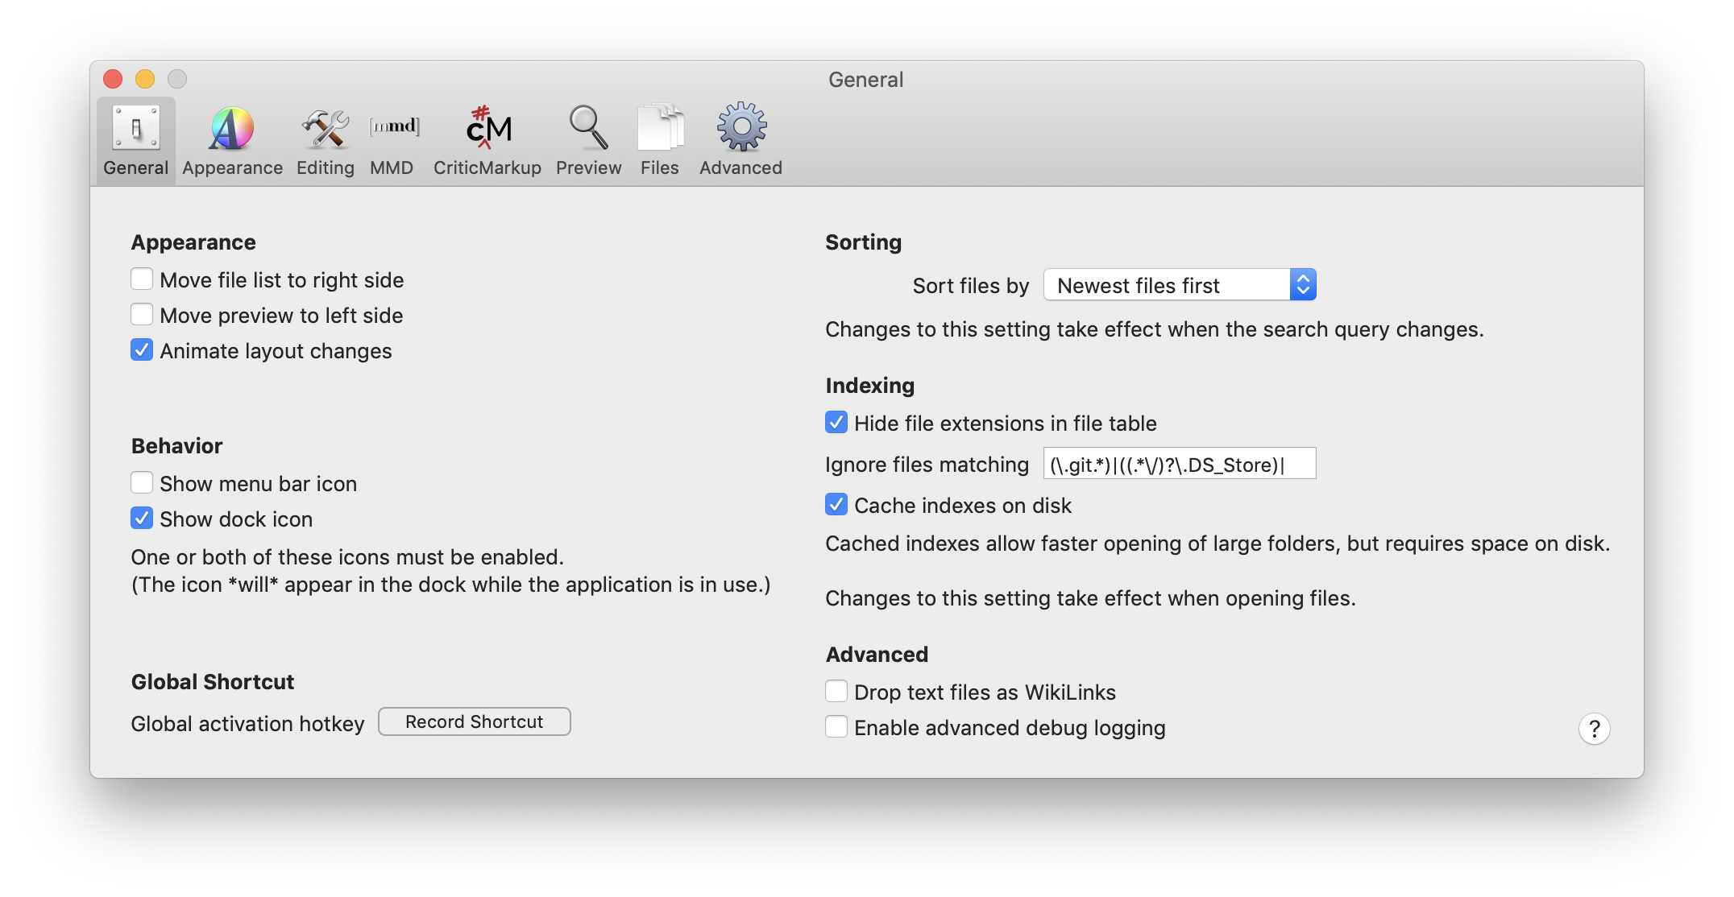Click the Ignore files matching text field

click(1179, 464)
